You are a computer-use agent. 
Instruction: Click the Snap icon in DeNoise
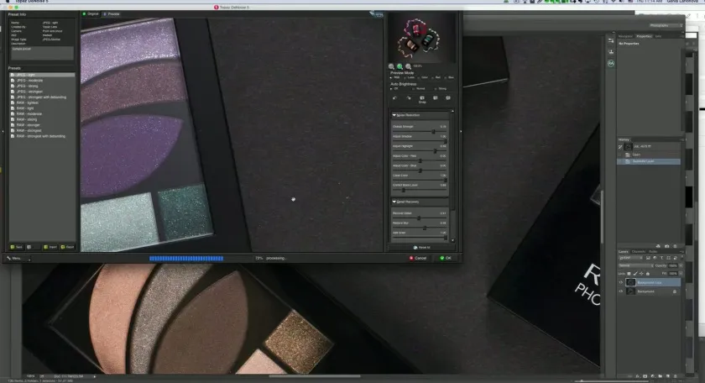click(x=422, y=98)
